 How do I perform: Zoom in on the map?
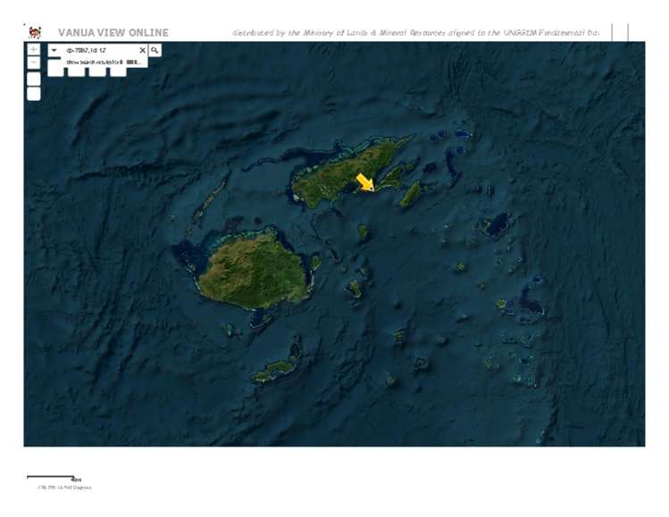(x=34, y=49)
